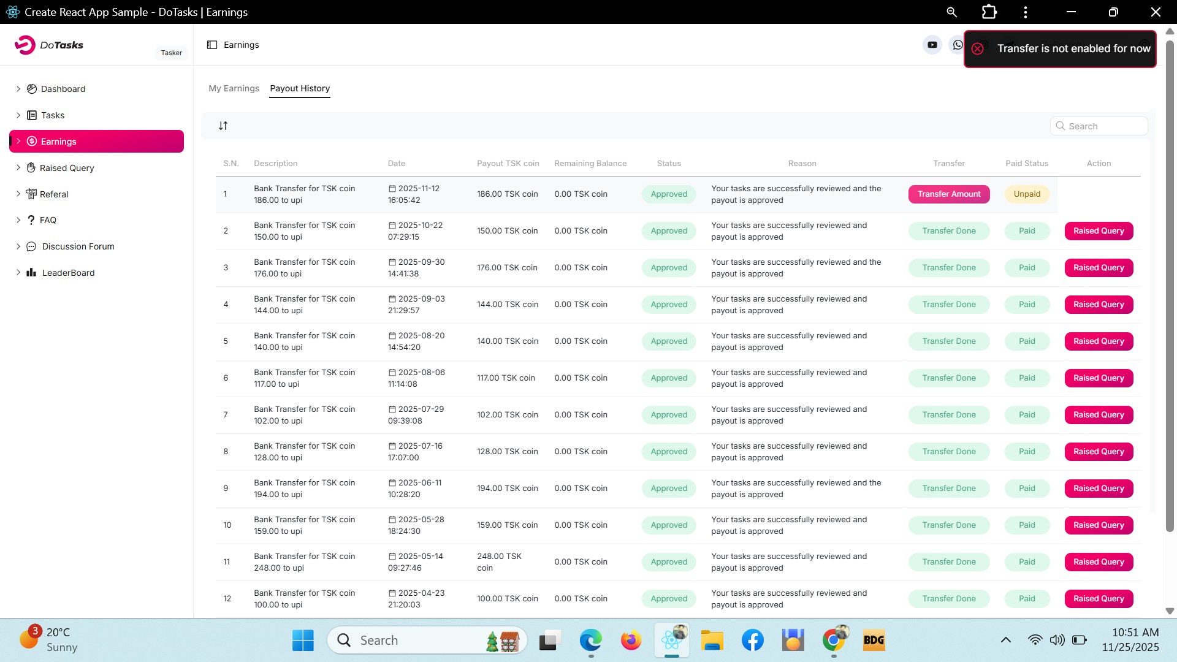This screenshot has height=662, width=1177.
Task: Click the sort arrows icon above table
Action: tap(223, 126)
